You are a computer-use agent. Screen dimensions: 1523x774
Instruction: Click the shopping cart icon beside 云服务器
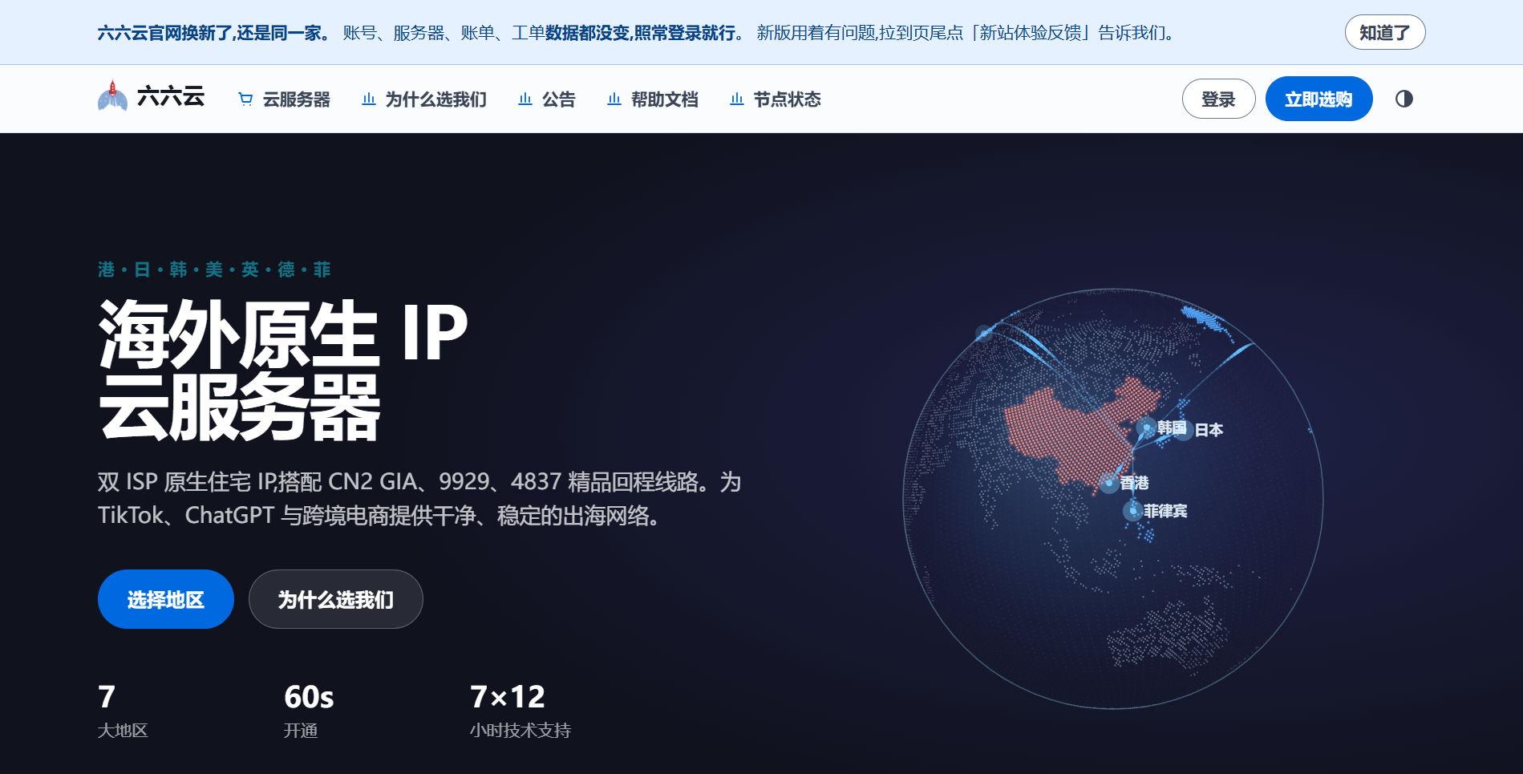[245, 99]
